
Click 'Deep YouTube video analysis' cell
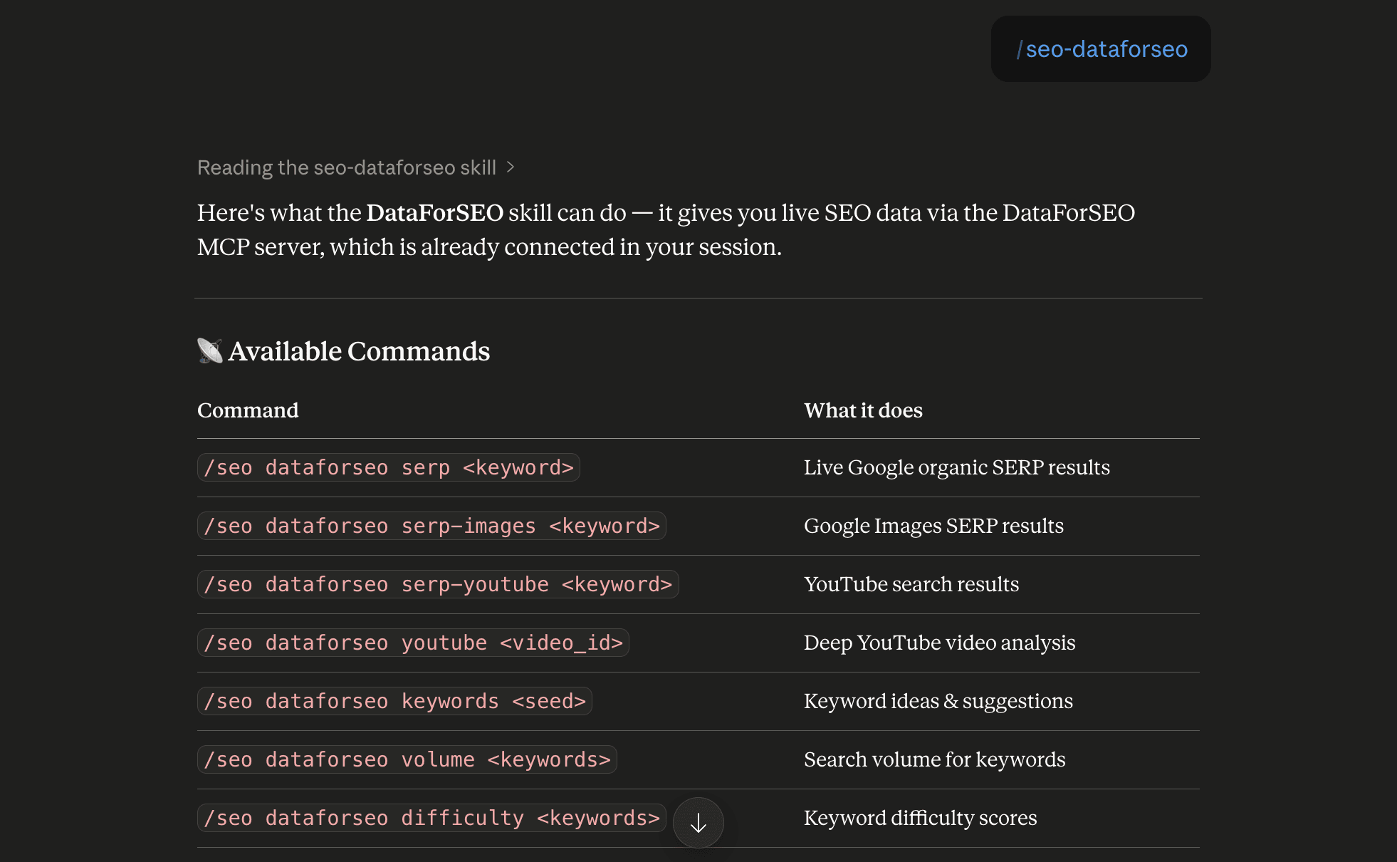click(939, 643)
